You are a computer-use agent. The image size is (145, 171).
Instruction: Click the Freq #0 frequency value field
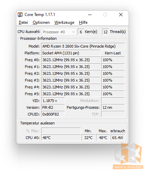(x=71, y=60)
